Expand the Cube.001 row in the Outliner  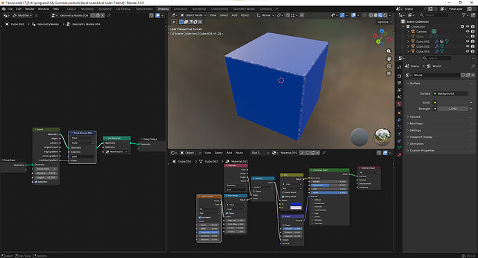(x=408, y=42)
